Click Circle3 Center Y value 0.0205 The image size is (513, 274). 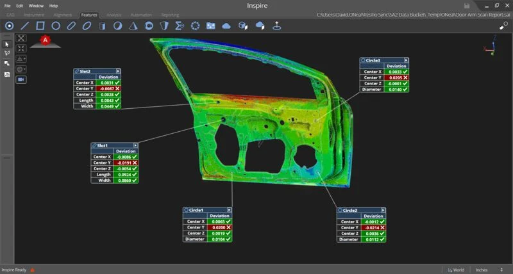point(396,77)
